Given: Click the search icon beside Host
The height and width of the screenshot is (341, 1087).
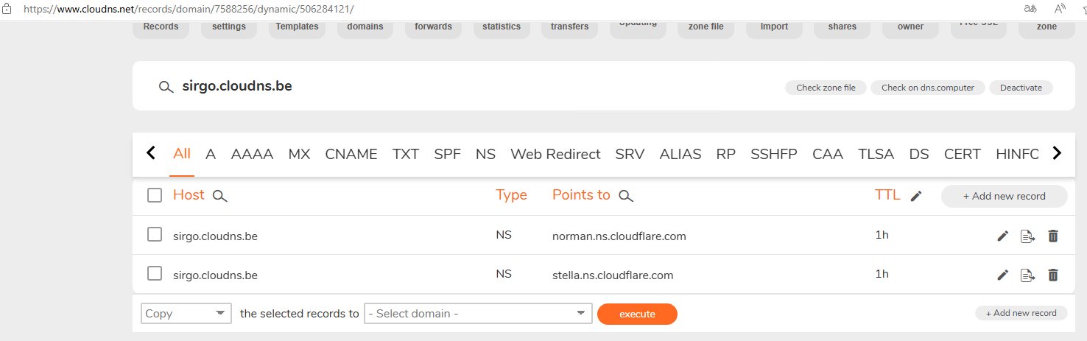Looking at the screenshot, I should 219,196.
